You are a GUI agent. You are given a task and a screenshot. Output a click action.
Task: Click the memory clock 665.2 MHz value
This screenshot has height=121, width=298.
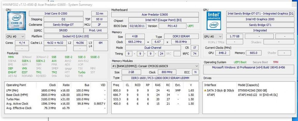[x=135, y=42]
